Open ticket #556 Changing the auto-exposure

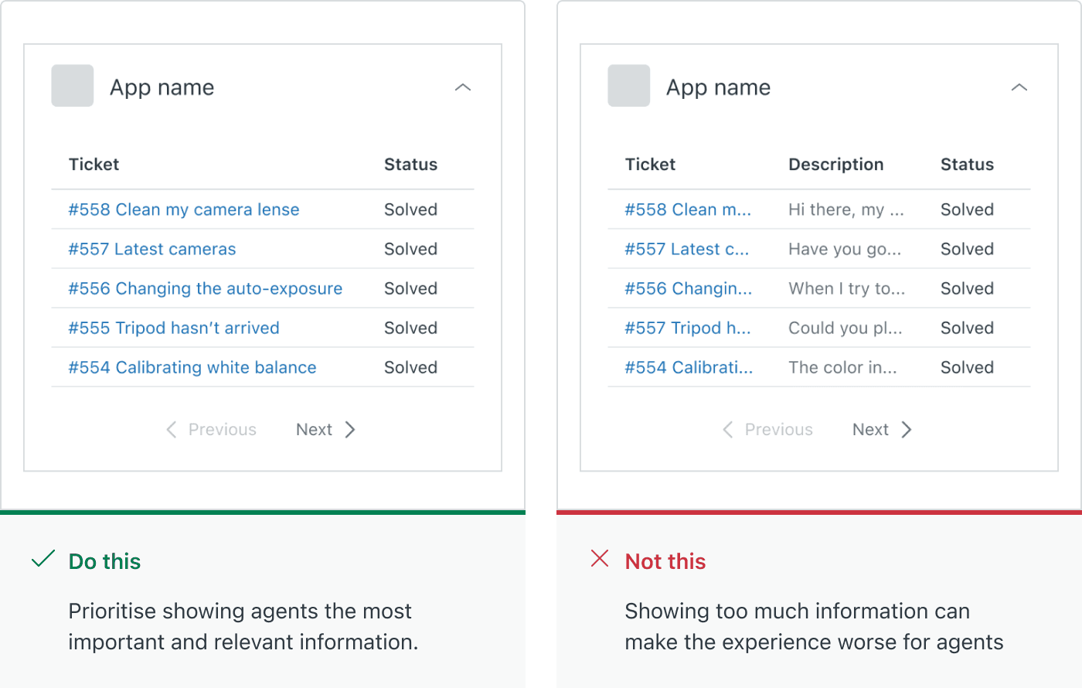click(204, 288)
